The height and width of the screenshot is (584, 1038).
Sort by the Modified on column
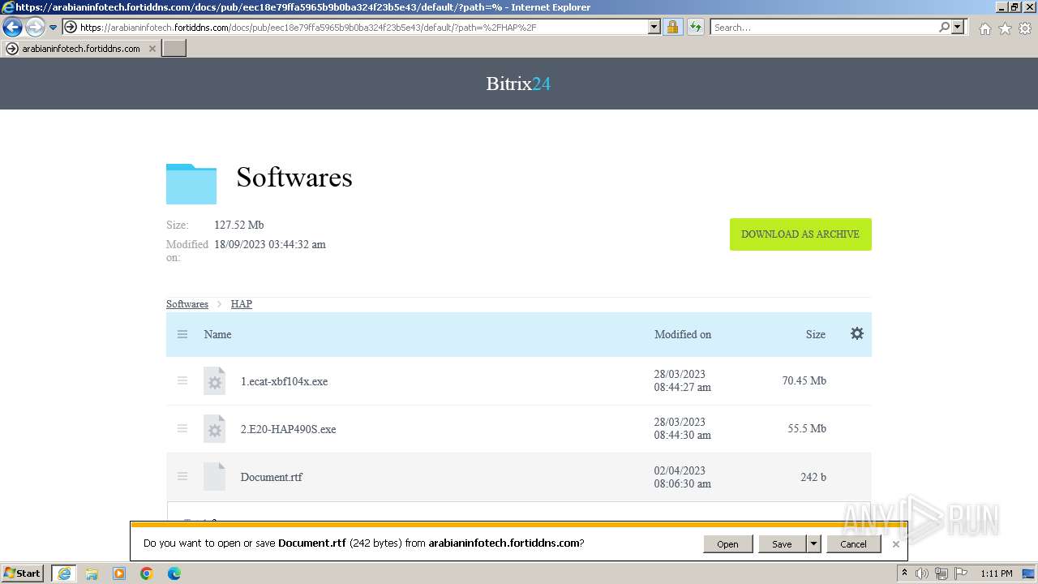point(683,334)
